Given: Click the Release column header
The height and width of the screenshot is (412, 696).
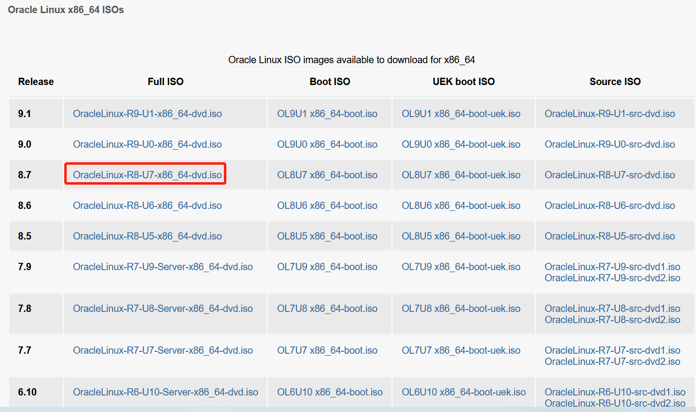Looking at the screenshot, I should (x=36, y=82).
